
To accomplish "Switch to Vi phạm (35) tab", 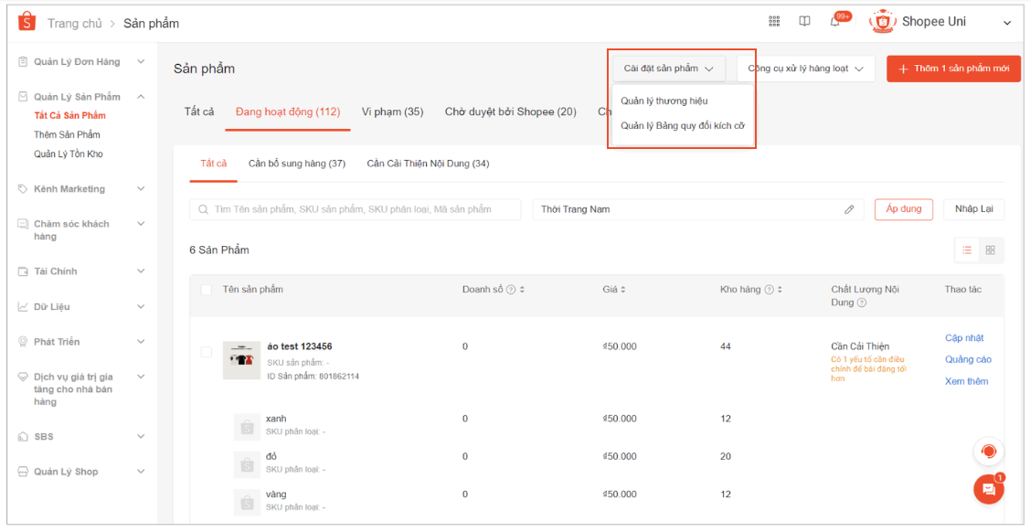I will [x=392, y=112].
